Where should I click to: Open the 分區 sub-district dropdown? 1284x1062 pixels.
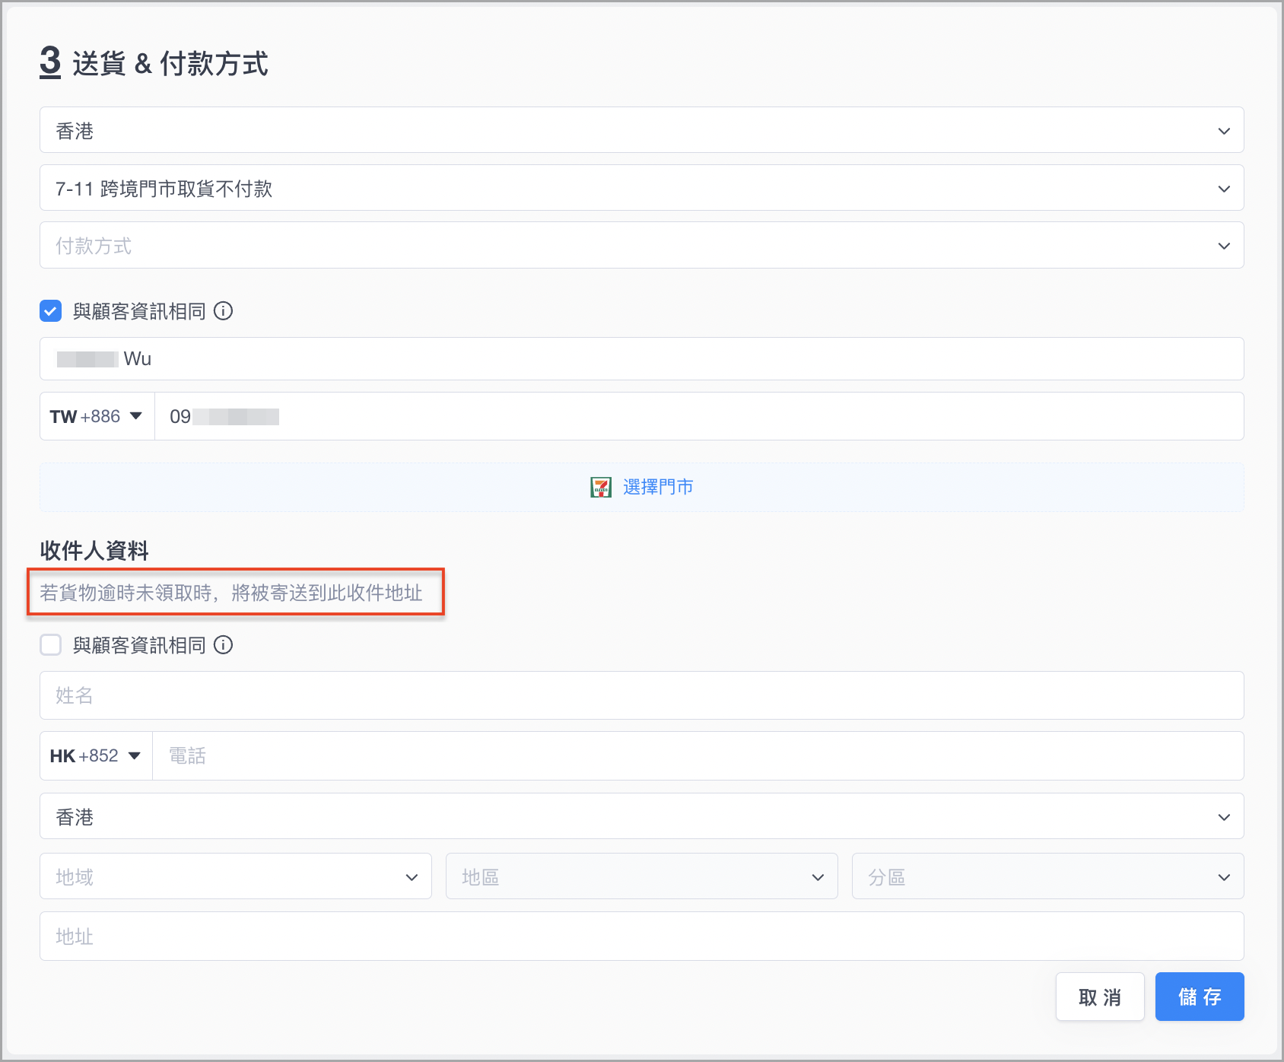(1047, 876)
